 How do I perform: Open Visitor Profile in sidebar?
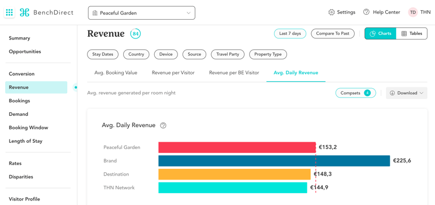[24, 199]
